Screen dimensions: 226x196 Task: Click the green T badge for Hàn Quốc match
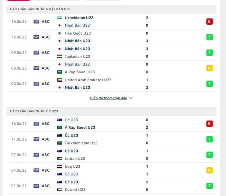click(x=209, y=37)
